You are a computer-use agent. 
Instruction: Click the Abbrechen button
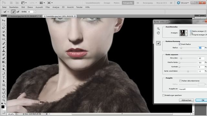pos(186,100)
